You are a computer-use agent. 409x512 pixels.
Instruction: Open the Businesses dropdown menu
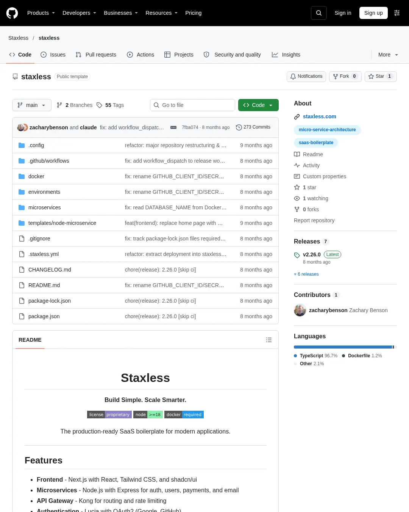click(x=121, y=13)
